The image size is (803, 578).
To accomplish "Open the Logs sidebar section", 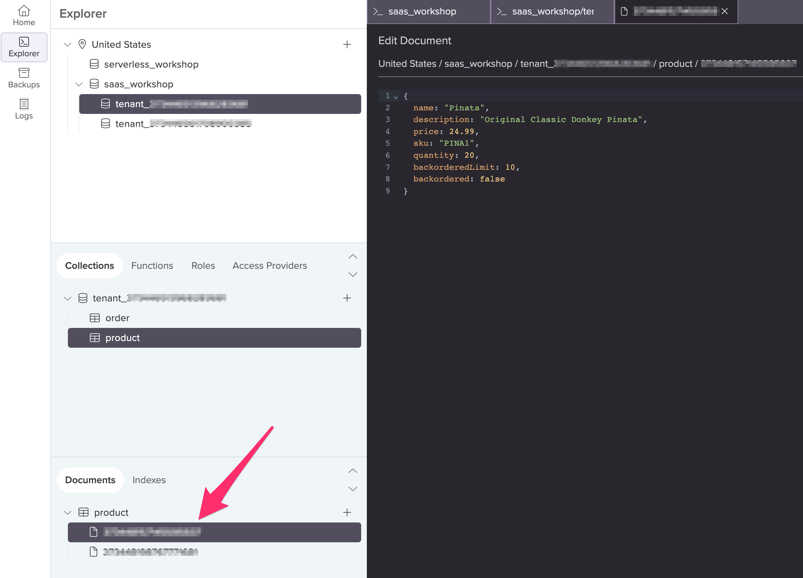I will click(x=24, y=109).
